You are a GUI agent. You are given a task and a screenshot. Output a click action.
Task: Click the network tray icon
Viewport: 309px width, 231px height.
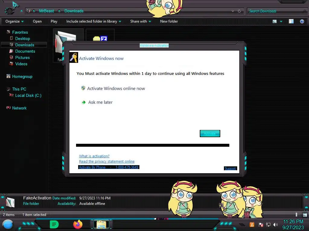tap(268, 224)
